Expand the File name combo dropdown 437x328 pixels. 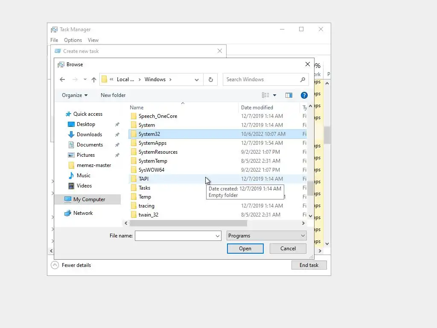(x=217, y=236)
